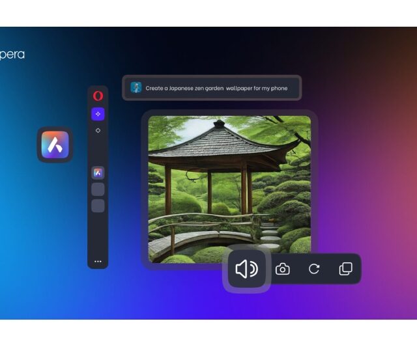Open the purple Aria AI sparkle button
Screen dimensions: 417x347
(98, 113)
